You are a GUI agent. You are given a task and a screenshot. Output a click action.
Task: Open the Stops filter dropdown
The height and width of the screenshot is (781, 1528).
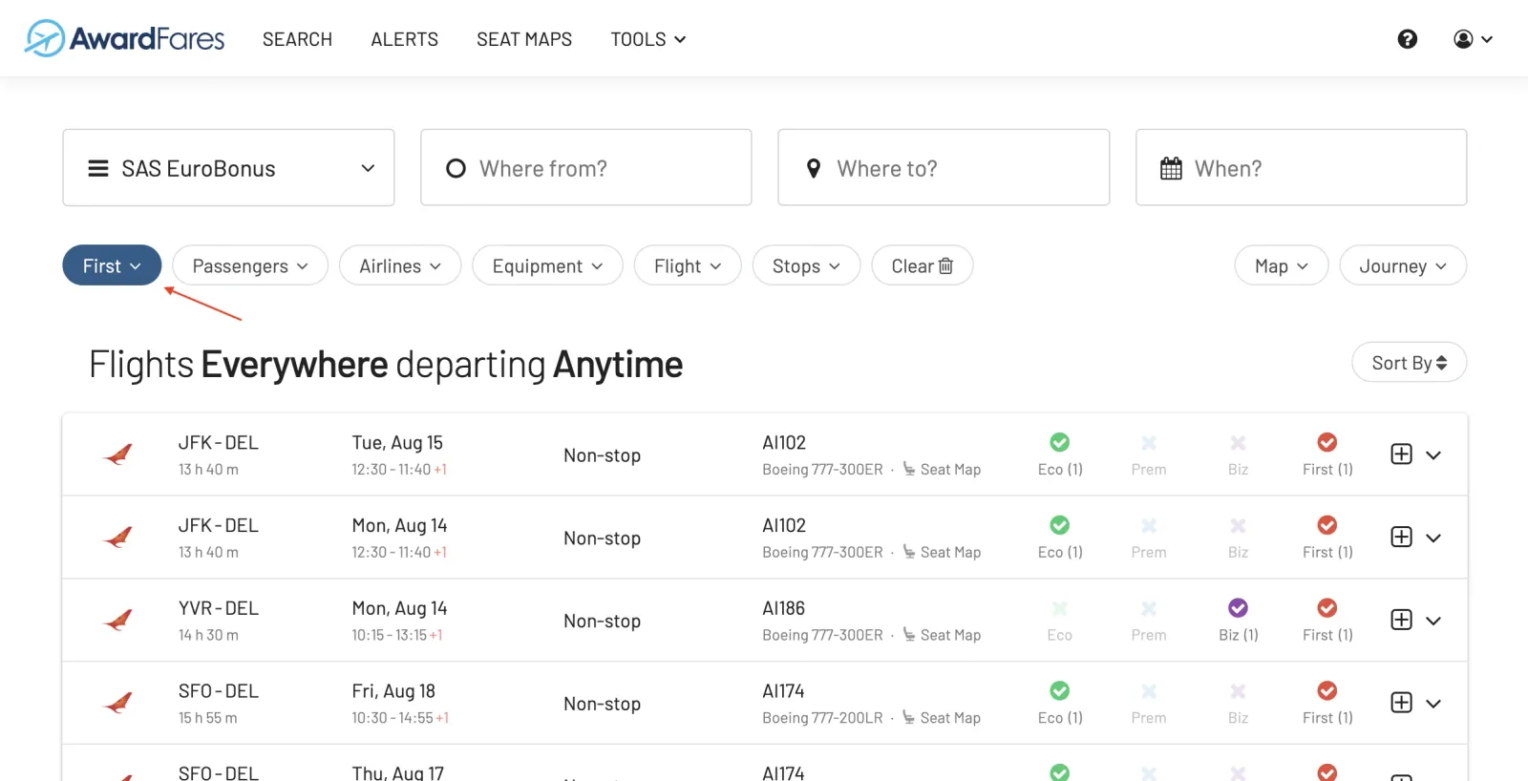point(806,265)
